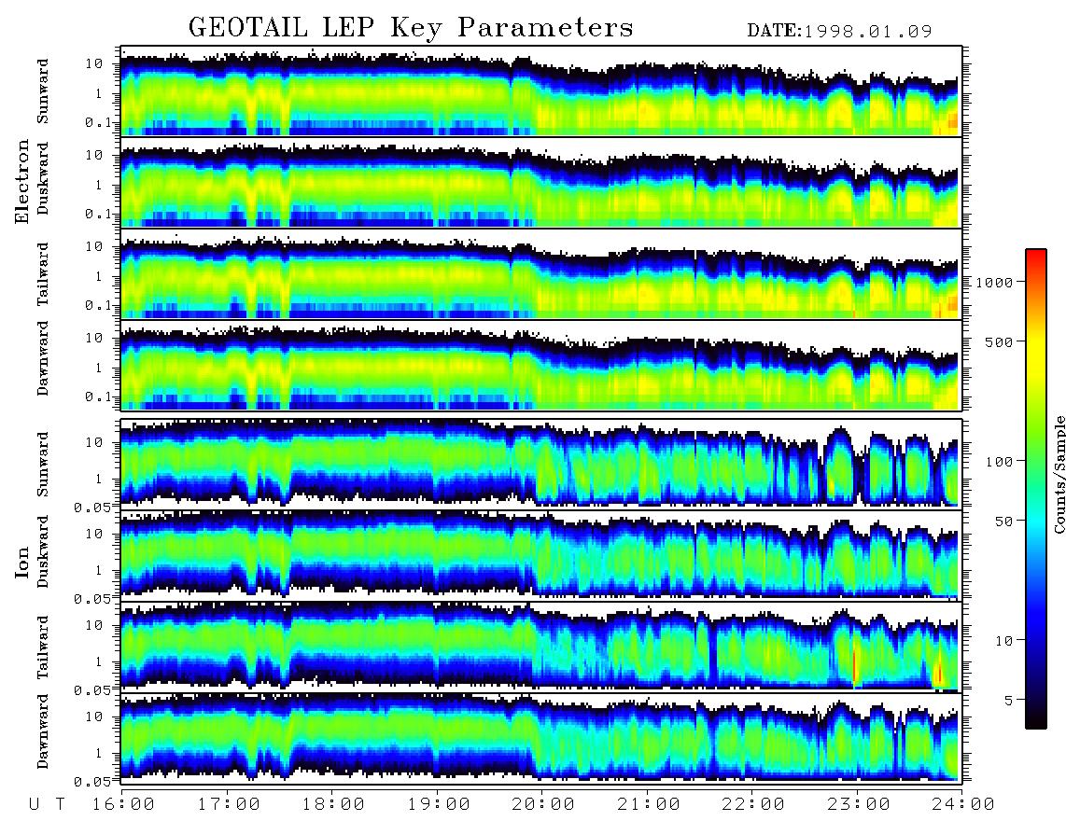Click the red spike near 23:00 in Ion Tailward

coord(854,667)
